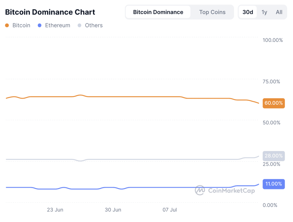Click the CoinMarketCap watermark logo icon
293x222 pixels.
click(200, 190)
